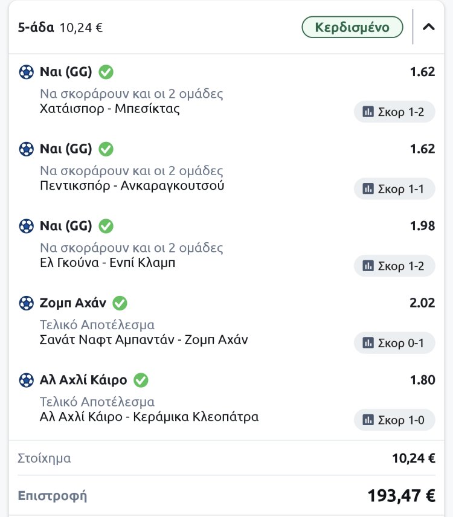453x517 pixels.
Task: Click the soccer ball icon next to Αλ Αχλί Κάιρο
Action: pos(26,380)
